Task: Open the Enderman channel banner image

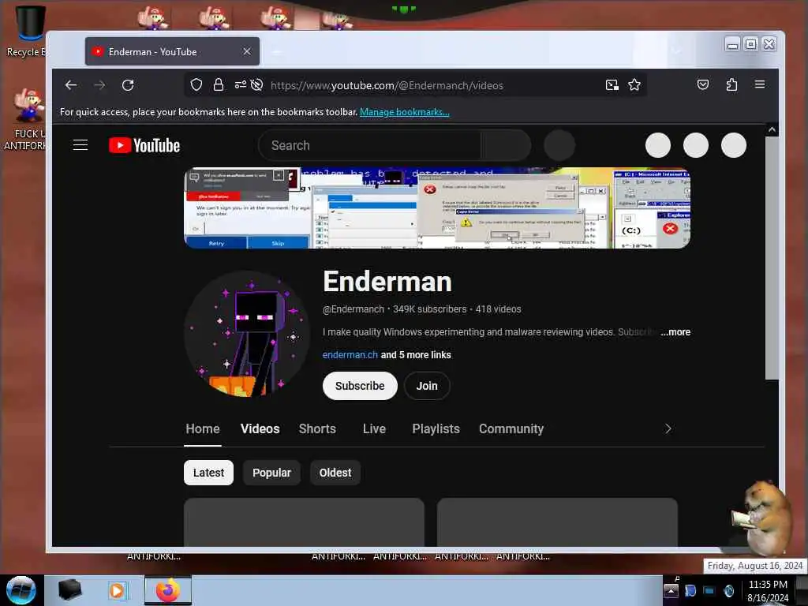Action: pos(437,208)
